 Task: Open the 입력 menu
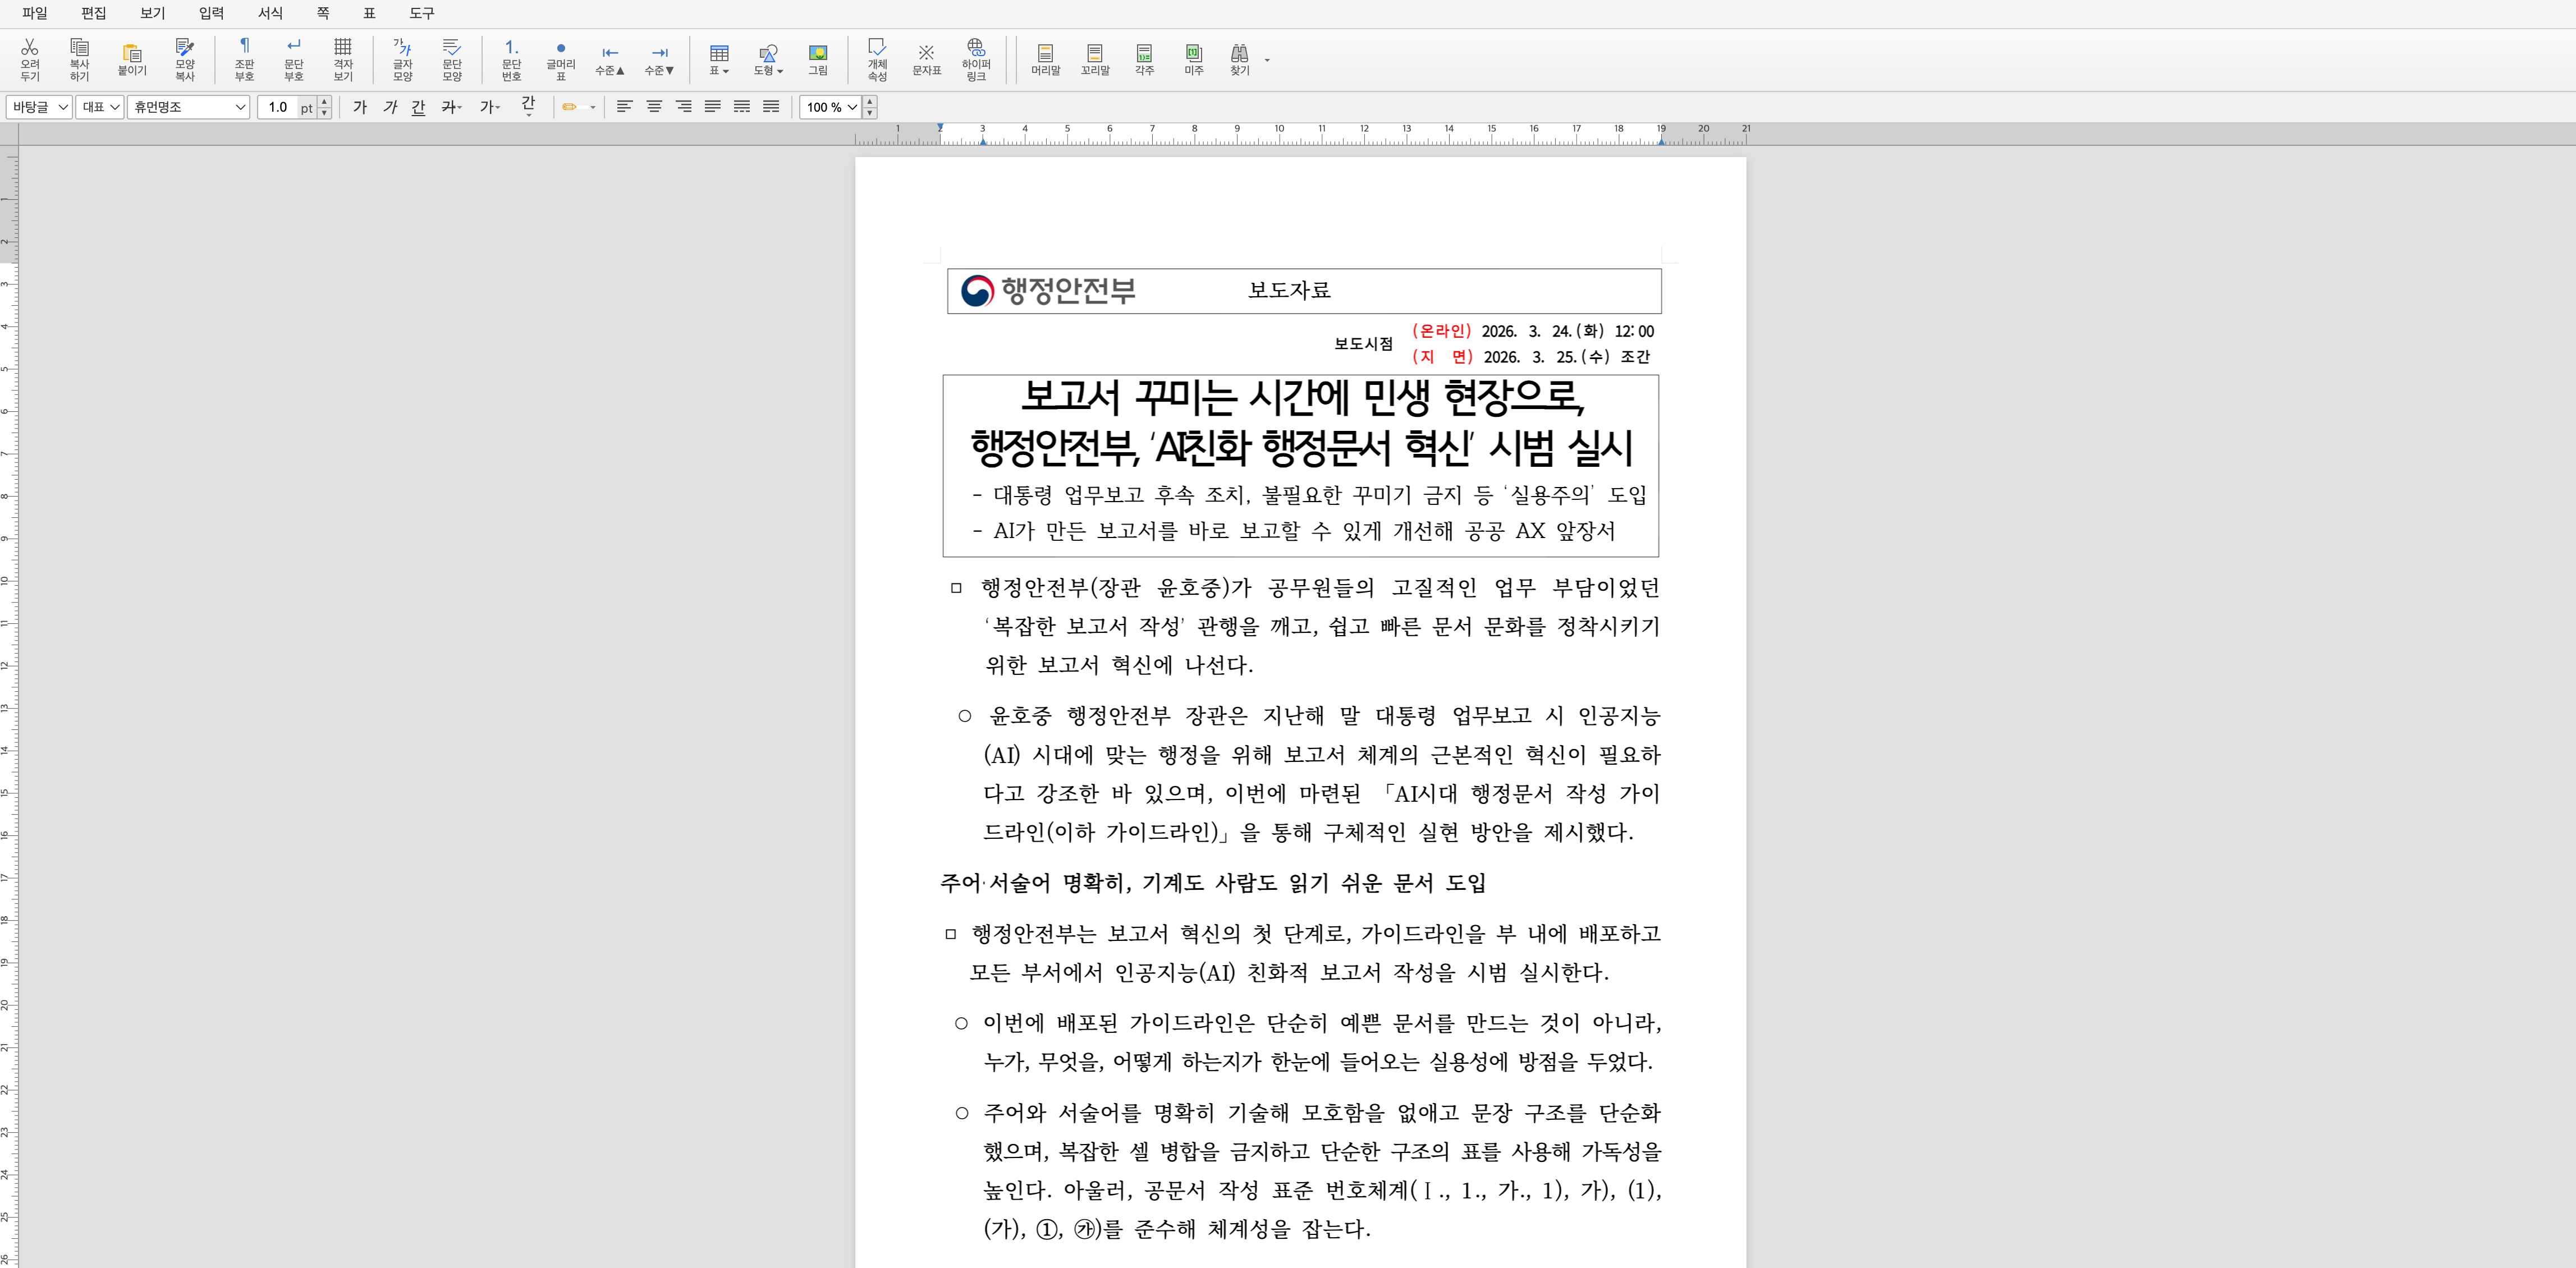point(211,13)
